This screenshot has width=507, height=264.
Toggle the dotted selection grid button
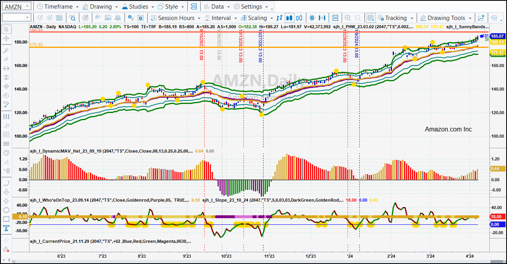370,18
